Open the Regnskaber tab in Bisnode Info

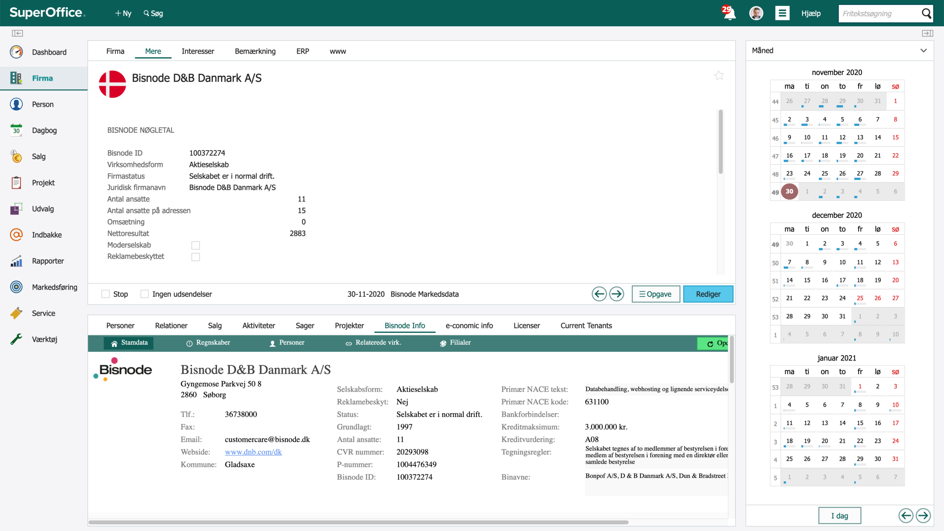[208, 343]
